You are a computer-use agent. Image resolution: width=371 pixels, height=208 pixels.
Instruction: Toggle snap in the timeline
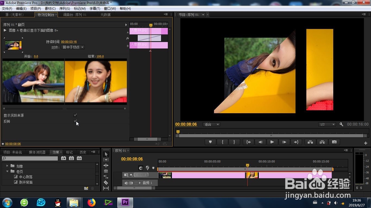(141, 168)
